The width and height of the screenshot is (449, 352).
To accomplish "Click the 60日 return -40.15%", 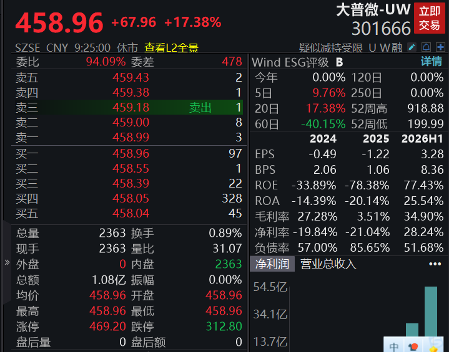I will click(x=323, y=124).
